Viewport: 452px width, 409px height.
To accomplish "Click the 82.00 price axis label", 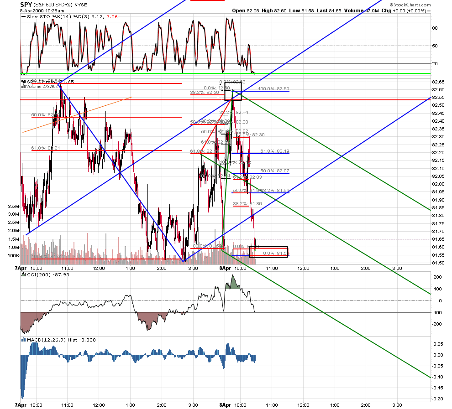I will click(x=438, y=184).
